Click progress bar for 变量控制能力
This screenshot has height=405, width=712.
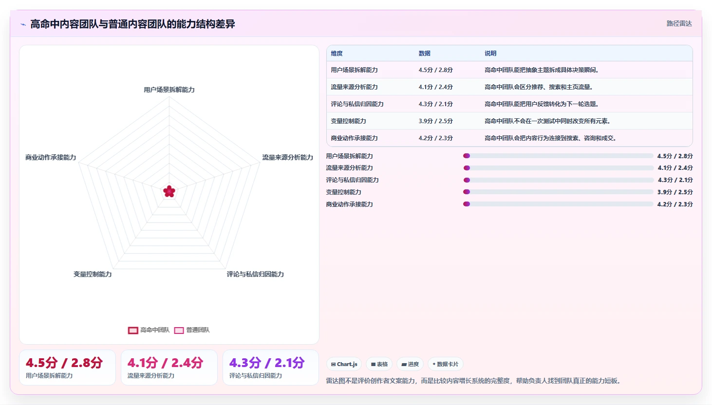(558, 192)
